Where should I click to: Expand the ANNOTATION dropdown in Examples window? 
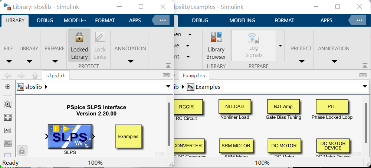334,61
